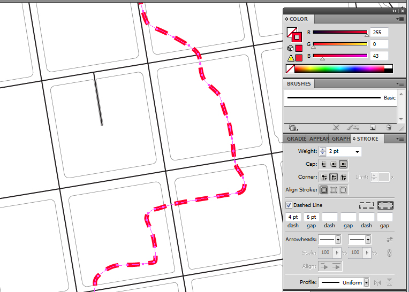
Task: Switch to the GRAPH tab
Action: click(340, 139)
